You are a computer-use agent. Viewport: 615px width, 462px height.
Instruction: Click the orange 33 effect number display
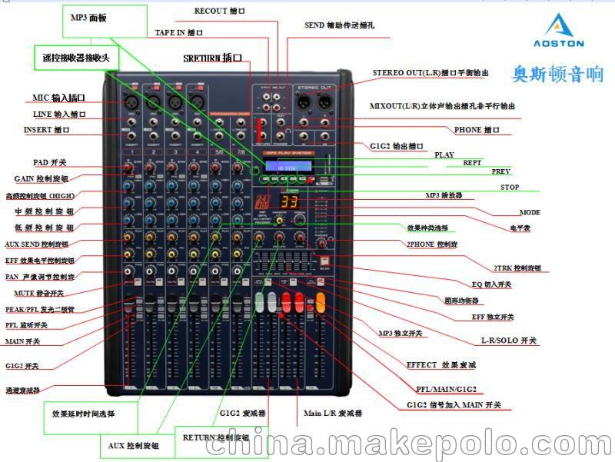coord(289,202)
